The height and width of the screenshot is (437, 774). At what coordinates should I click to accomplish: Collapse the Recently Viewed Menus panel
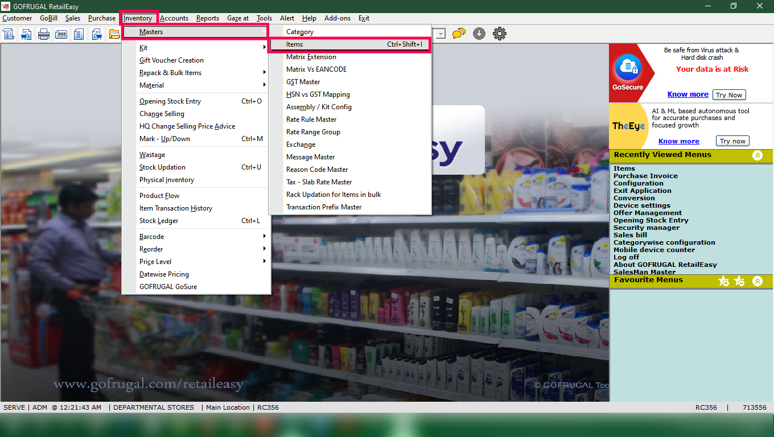point(757,155)
